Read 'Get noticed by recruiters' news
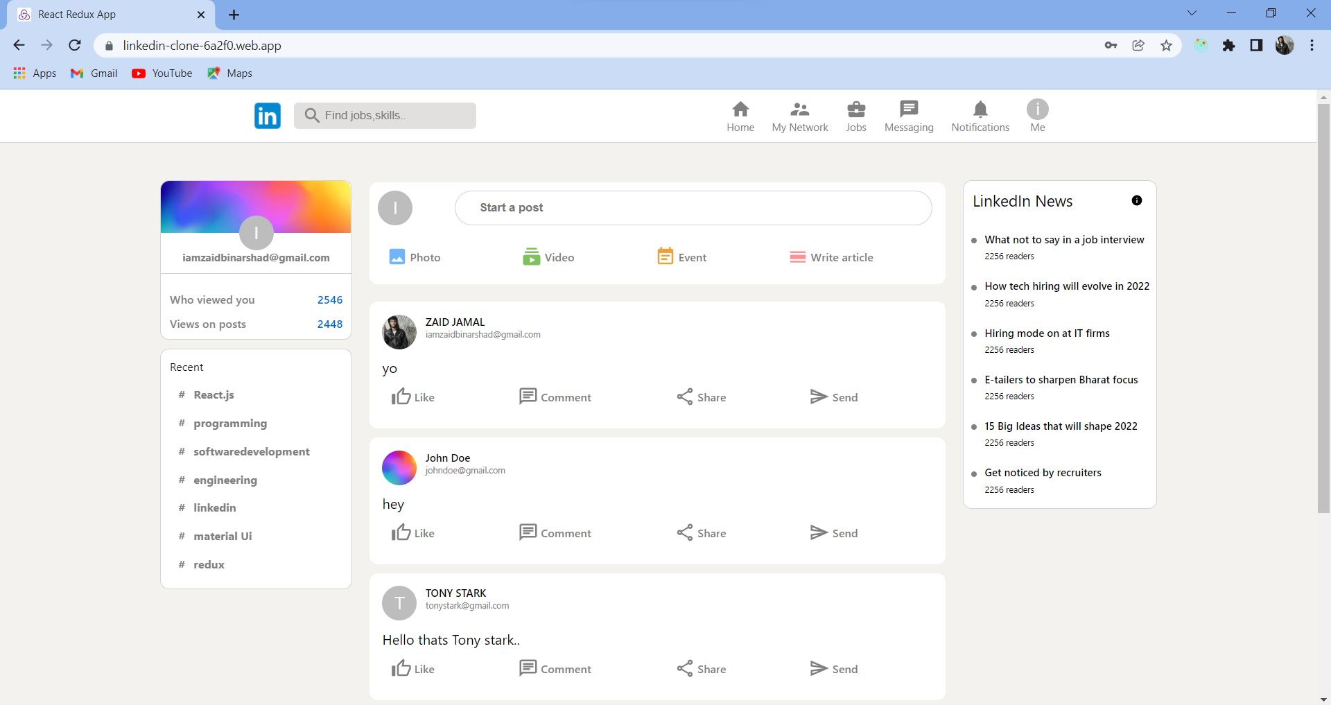This screenshot has height=705, width=1331. (1043, 473)
